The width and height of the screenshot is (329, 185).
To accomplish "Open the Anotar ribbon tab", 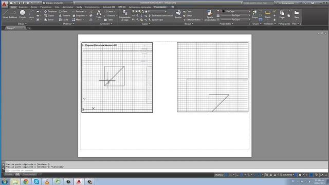I will coord(34,7).
